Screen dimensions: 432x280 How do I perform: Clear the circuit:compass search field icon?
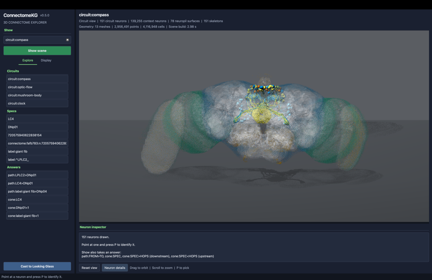[x=67, y=40]
